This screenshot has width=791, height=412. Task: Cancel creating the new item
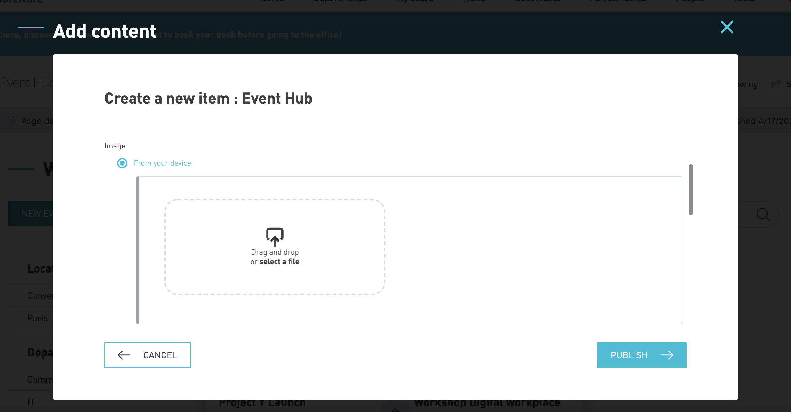pyautogui.click(x=148, y=355)
